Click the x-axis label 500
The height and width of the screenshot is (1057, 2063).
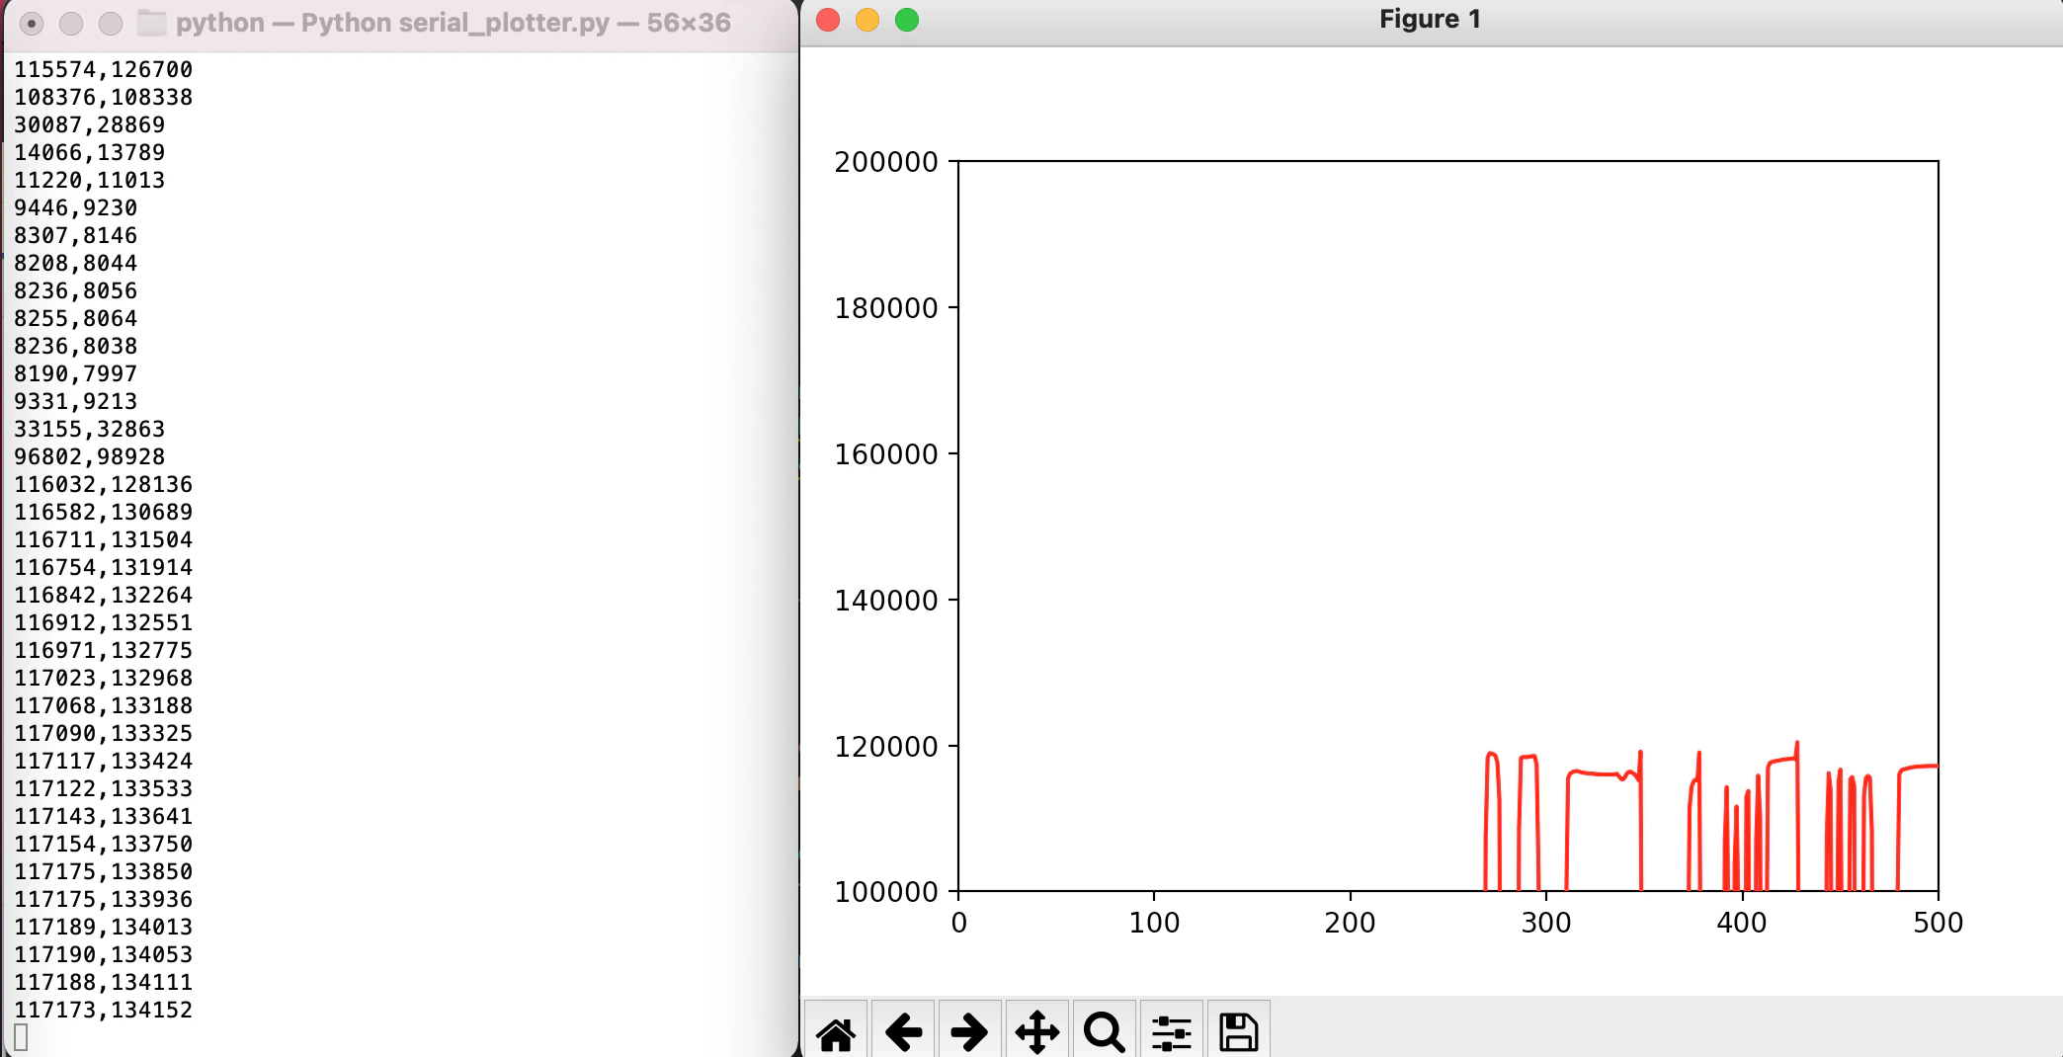click(x=1939, y=923)
